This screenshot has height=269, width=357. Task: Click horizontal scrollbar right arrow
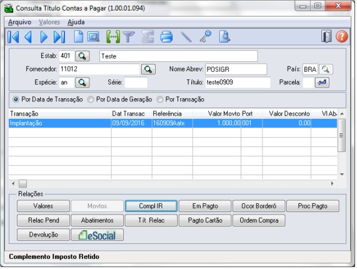332,183
